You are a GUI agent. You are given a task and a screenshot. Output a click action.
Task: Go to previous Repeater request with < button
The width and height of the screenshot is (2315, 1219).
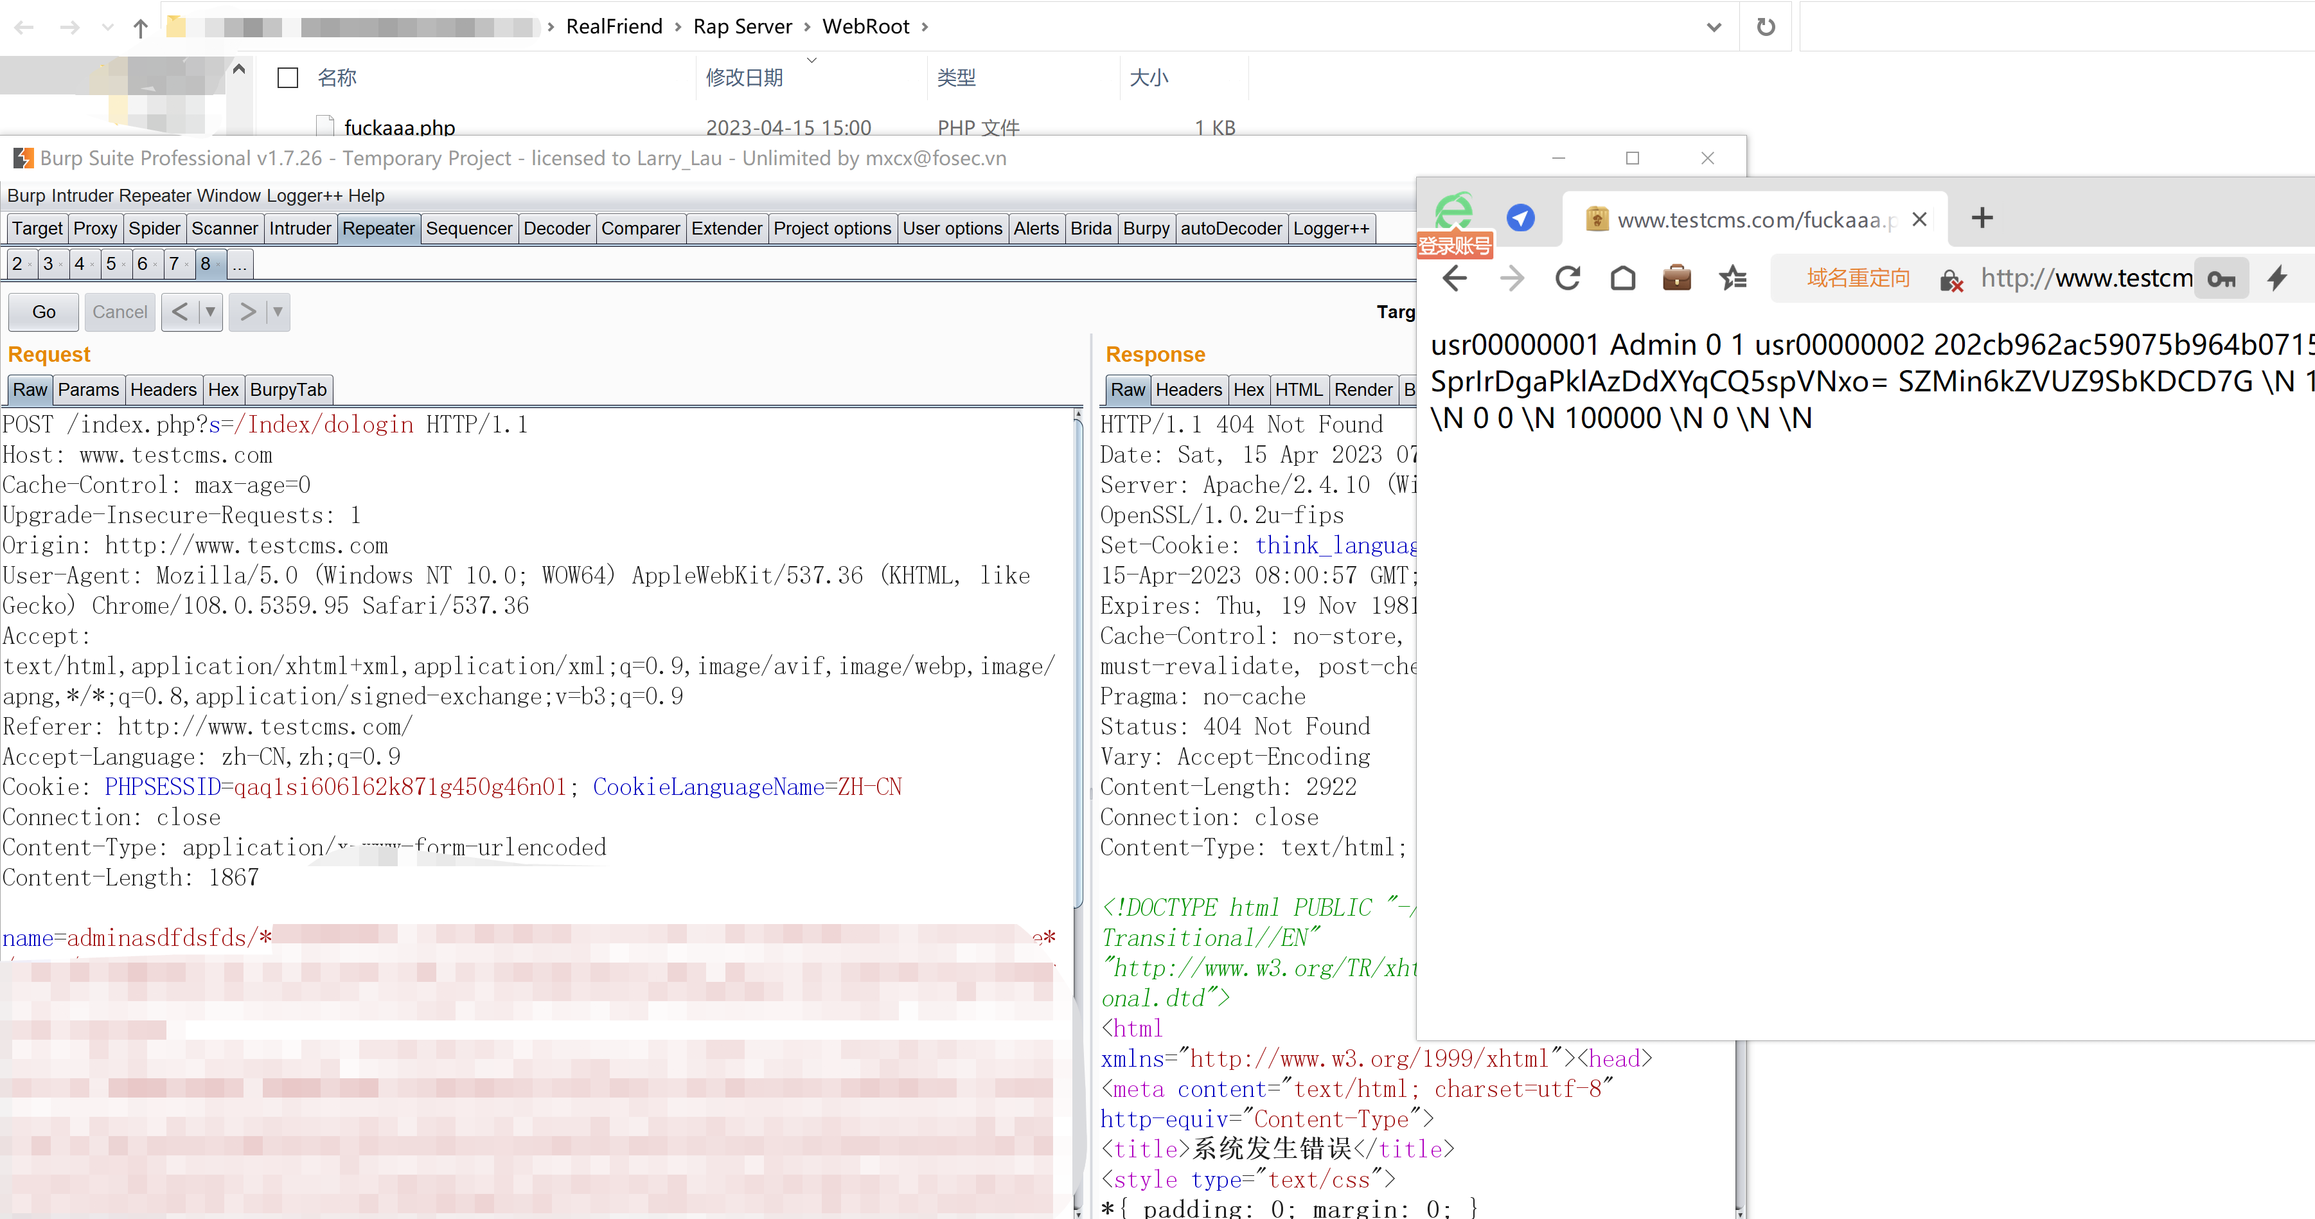[180, 312]
